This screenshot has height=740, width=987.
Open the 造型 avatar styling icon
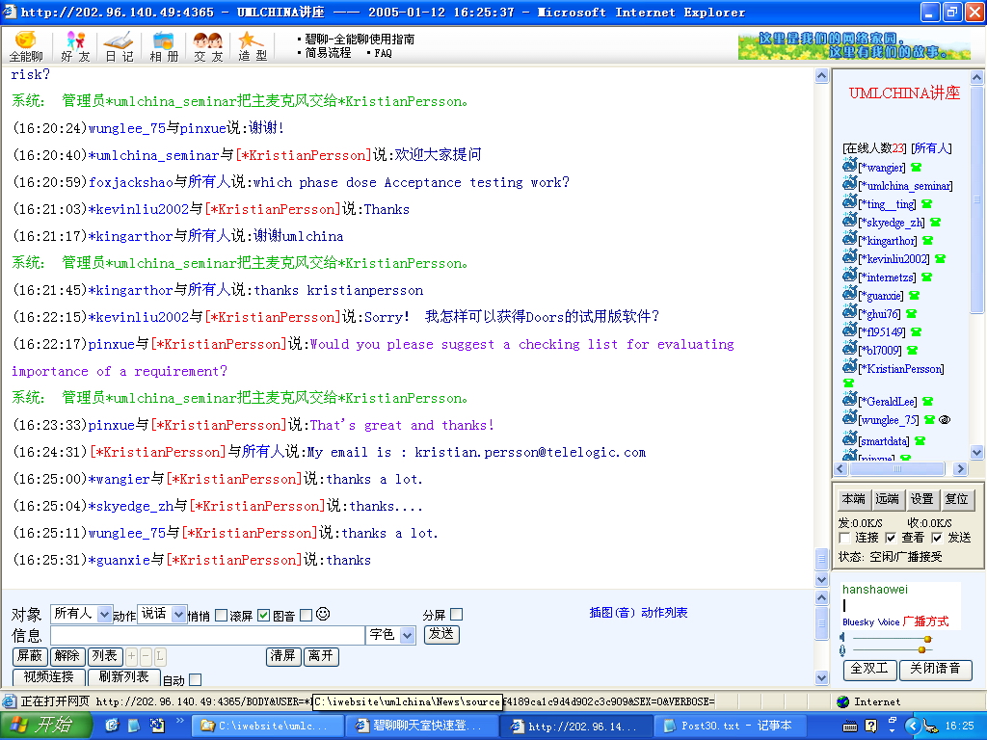253,47
